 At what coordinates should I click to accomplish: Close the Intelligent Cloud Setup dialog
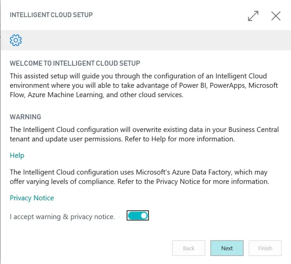[x=276, y=16]
